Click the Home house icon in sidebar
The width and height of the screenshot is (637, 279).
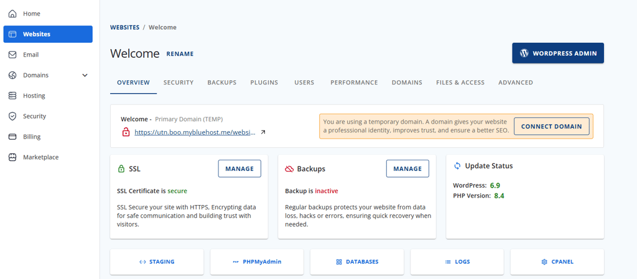pyautogui.click(x=12, y=14)
